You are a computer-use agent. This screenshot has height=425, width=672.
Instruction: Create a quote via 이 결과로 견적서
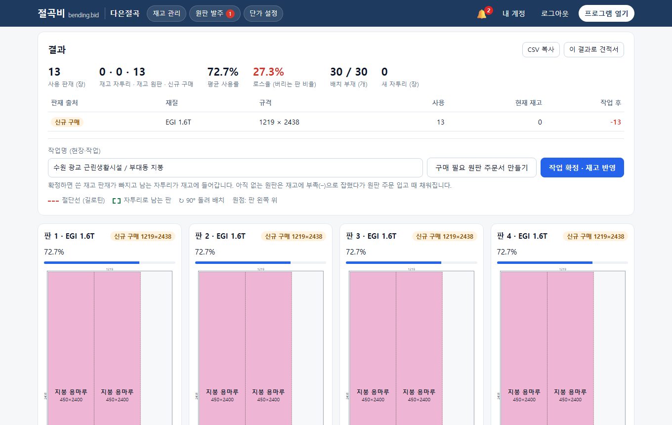tap(594, 50)
